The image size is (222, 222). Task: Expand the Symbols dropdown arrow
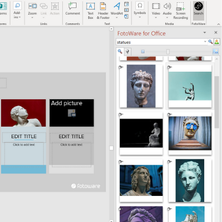click(x=140, y=17)
